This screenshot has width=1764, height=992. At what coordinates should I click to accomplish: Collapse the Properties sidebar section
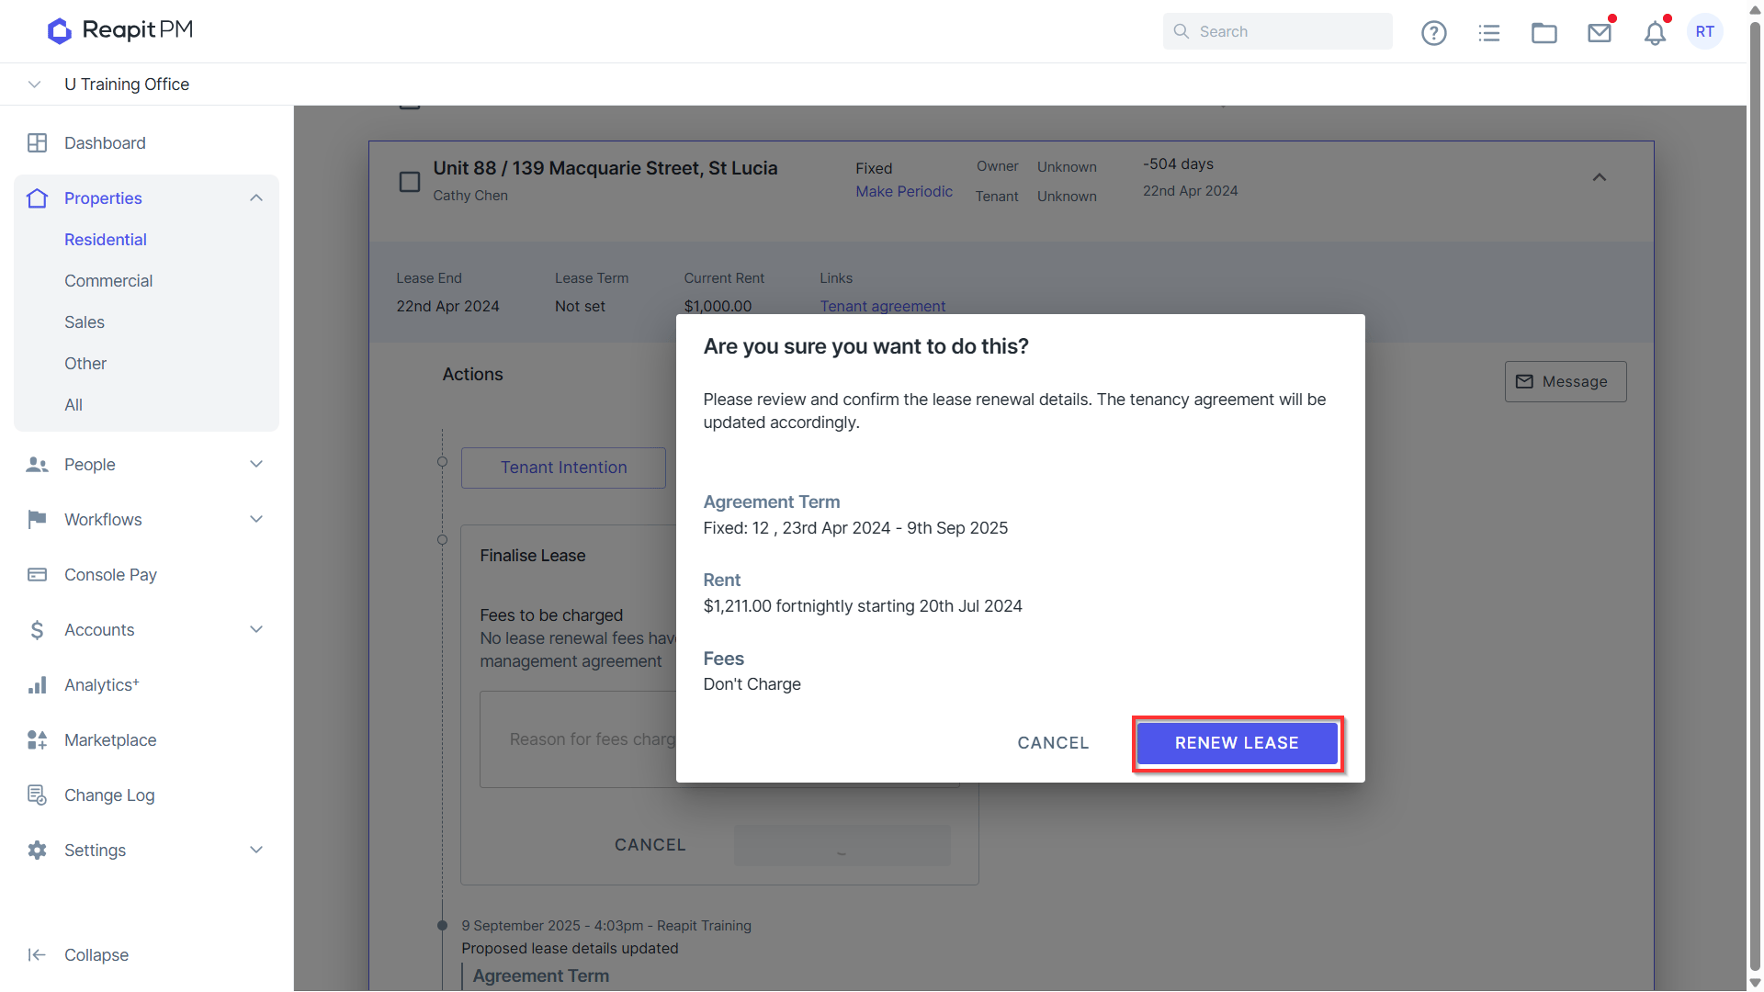click(x=256, y=197)
